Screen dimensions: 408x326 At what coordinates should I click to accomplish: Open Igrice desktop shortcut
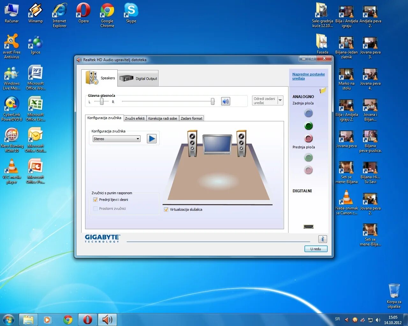pos(35,44)
